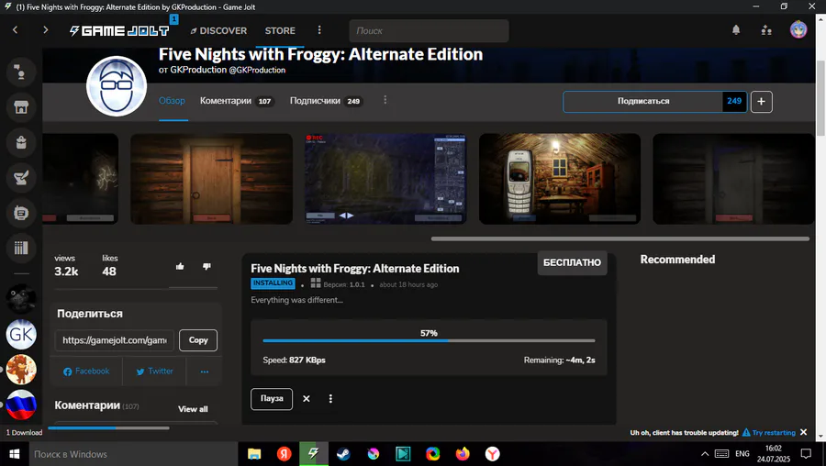Dislike the game with thumbs down

[x=206, y=266]
